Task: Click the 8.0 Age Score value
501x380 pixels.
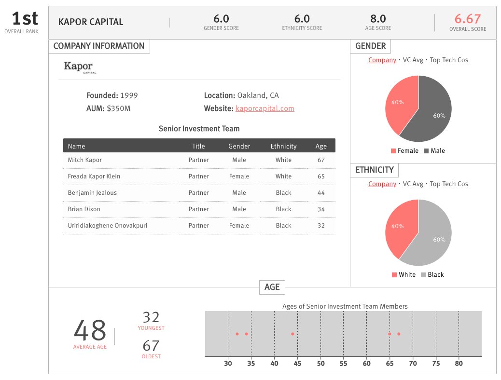Action: [x=378, y=19]
